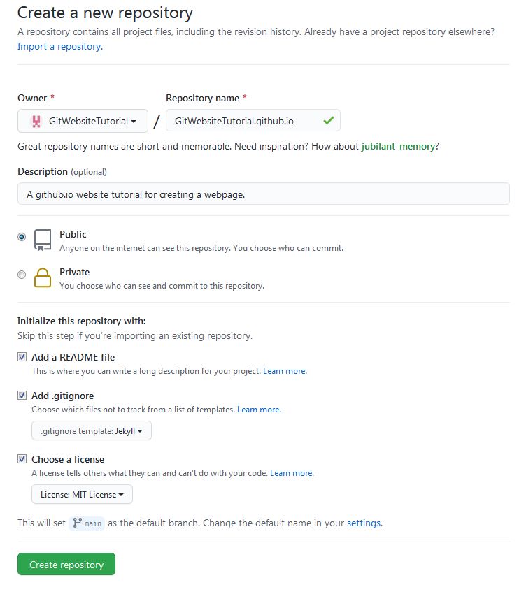Select the Private radio button

coord(22,275)
